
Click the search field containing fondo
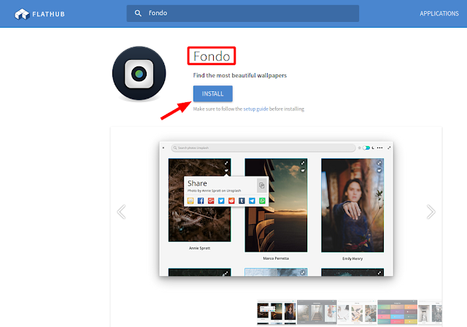[x=242, y=13]
